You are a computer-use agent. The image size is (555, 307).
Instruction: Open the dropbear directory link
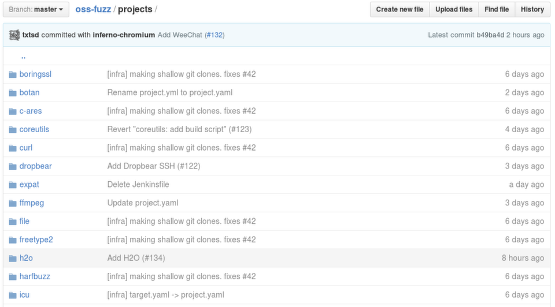click(x=35, y=166)
